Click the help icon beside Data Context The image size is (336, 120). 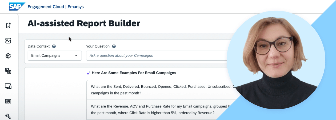pos(54,46)
